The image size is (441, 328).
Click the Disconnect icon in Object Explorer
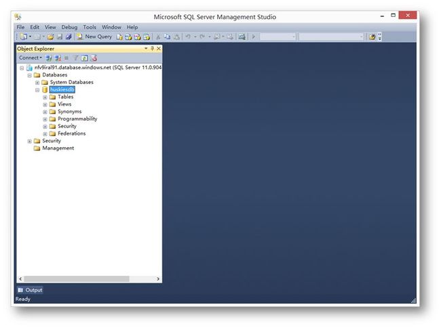coord(58,58)
